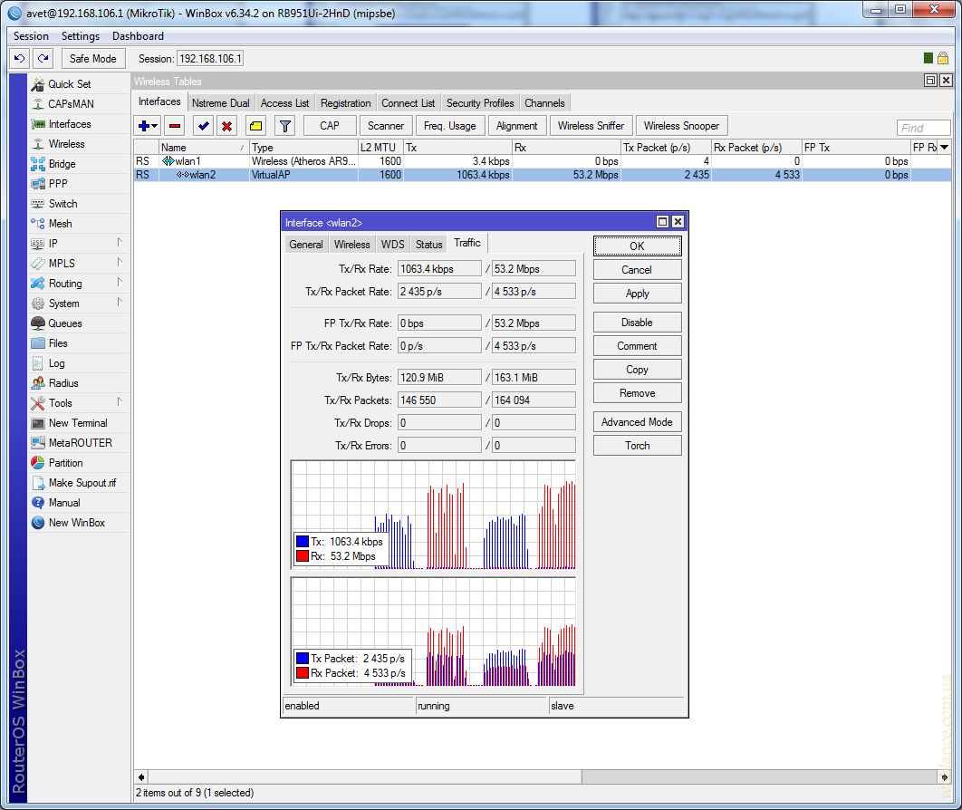This screenshot has width=962, height=810.
Task: Expand the Tools submenu in sidebar
Action: (x=60, y=403)
